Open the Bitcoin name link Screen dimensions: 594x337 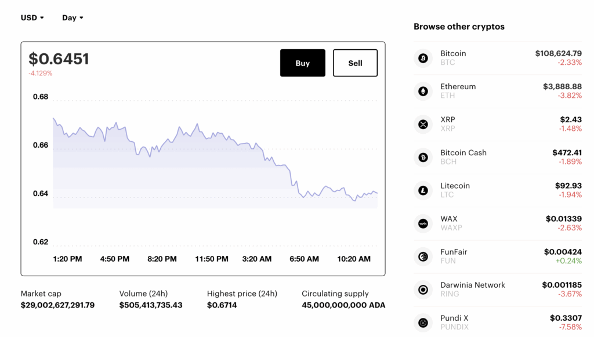coord(453,53)
